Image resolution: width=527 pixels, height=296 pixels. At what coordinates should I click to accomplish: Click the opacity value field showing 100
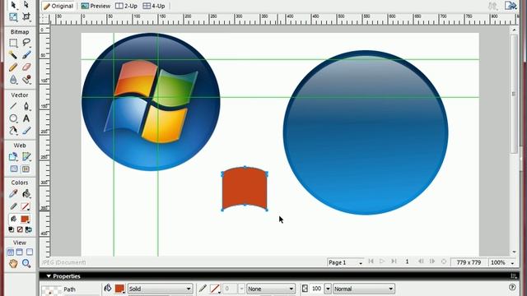[316, 289]
